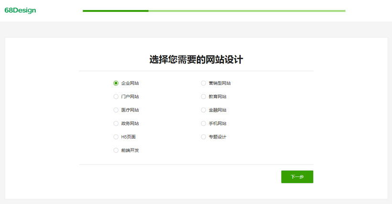Pick the 医疗网站 radio option
The width and height of the screenshot is (392, 204).
[x=116, y=110]
